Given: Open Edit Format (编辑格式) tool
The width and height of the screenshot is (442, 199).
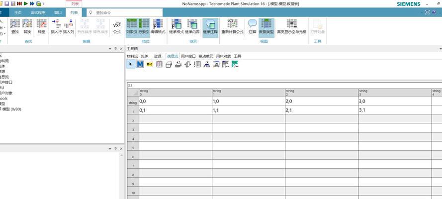Looking at the screenshot, I should pyautogui.click(x=158, y=26).
